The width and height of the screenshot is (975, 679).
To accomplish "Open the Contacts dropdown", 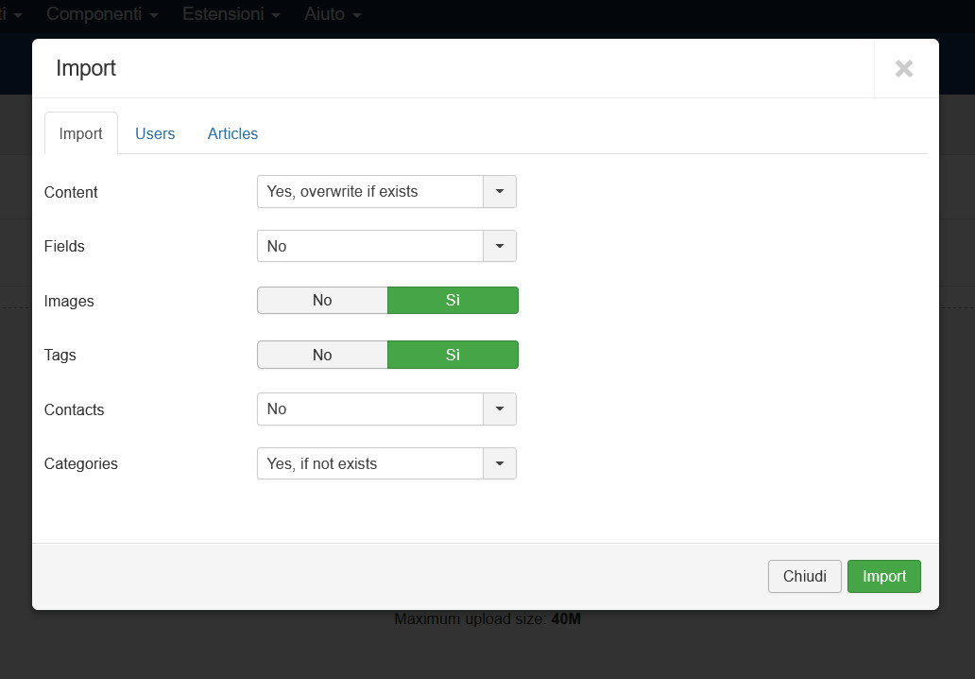I will (386, 409).
